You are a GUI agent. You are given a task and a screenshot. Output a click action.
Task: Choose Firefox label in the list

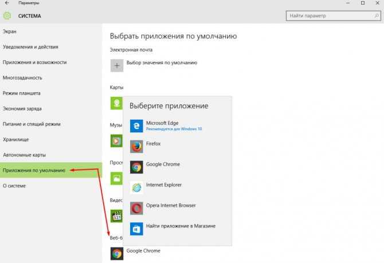(x=153, y=144)
